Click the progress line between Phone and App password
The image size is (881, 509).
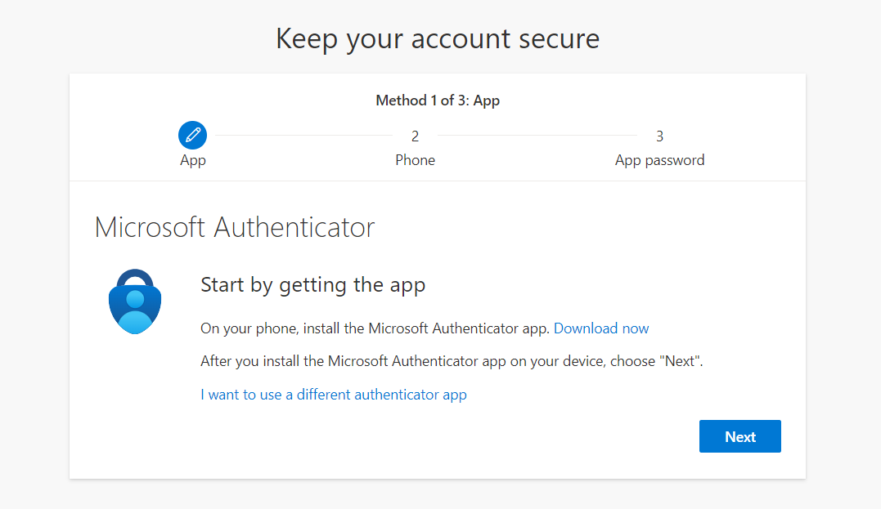(537, 135)
